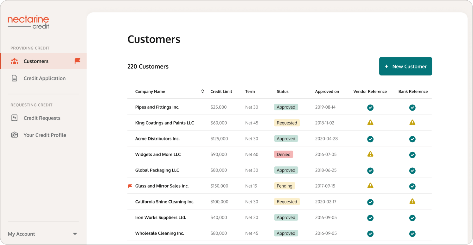Screen dimensions: 473x245
Task: Click the Approved status badge for Global Packaging
Action: click(x=286, y=170)
